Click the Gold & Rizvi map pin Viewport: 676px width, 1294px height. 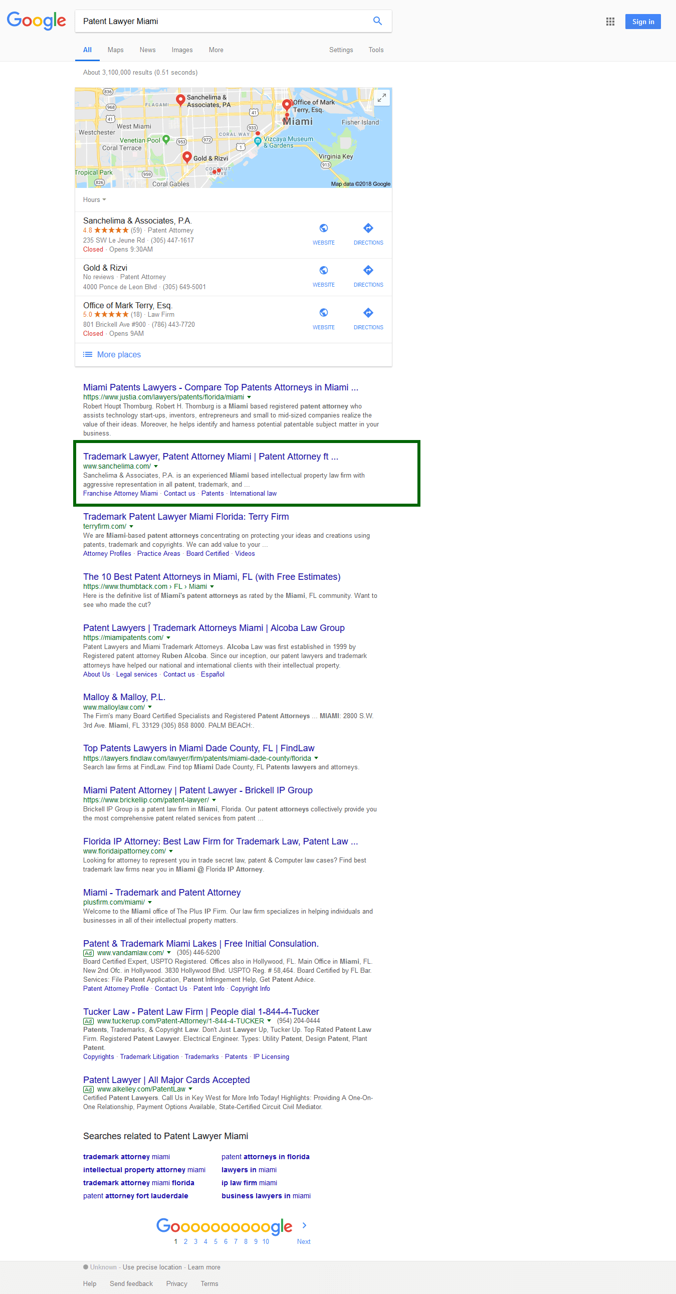click(187, 157)
